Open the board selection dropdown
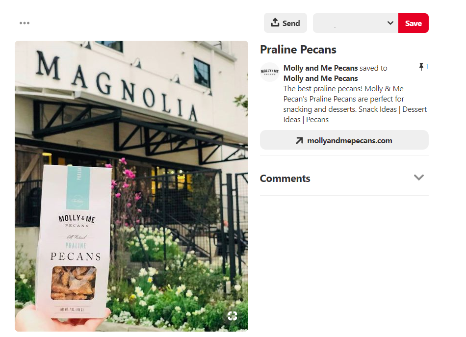This screenshot has width=466, height=337. pos(356,23)
